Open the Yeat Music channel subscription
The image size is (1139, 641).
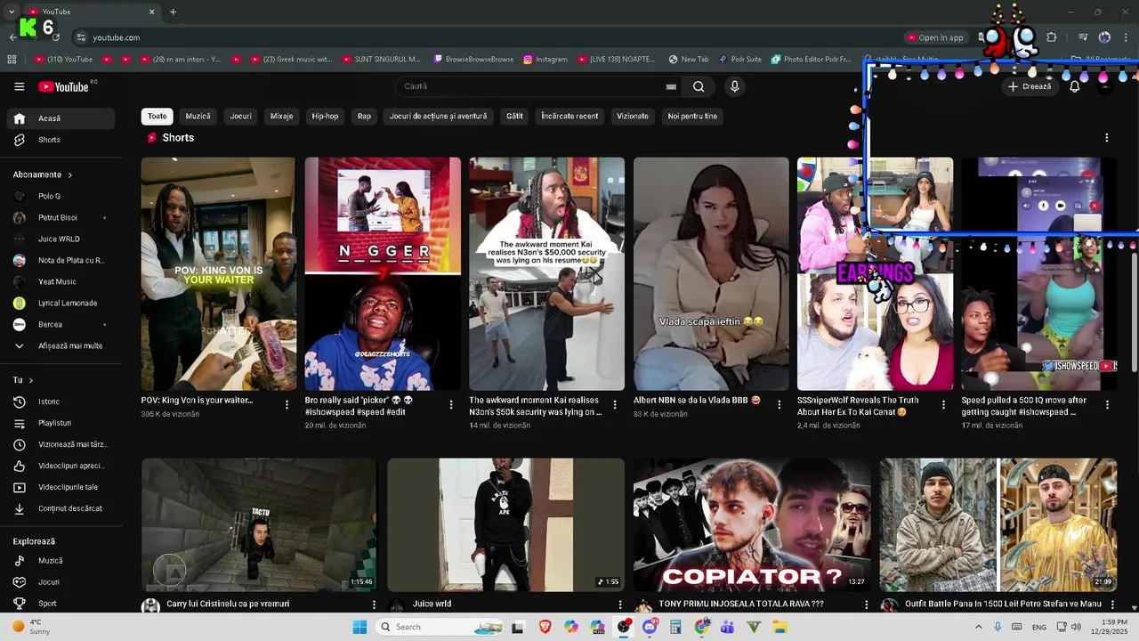tap(61, 281)
